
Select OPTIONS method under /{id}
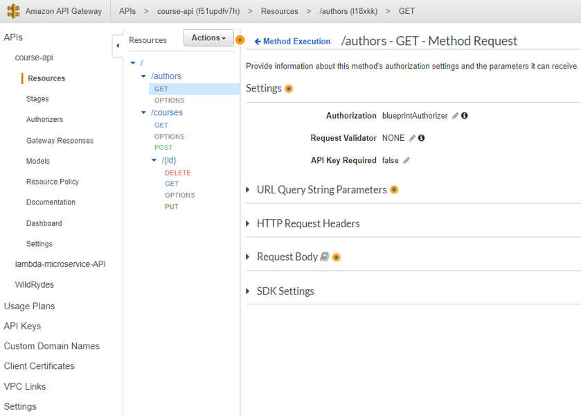point(180,196)
